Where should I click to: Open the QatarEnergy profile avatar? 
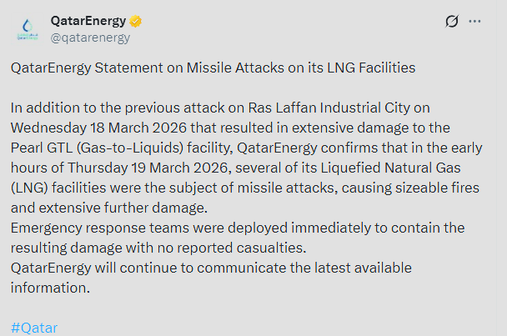coord(27,29)
